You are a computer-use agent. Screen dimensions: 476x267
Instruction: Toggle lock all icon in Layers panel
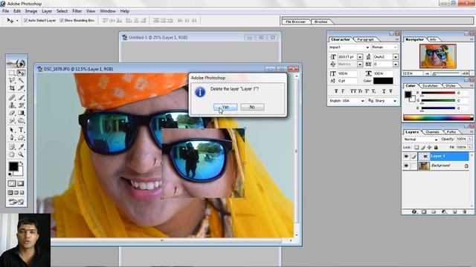(436, 148)
